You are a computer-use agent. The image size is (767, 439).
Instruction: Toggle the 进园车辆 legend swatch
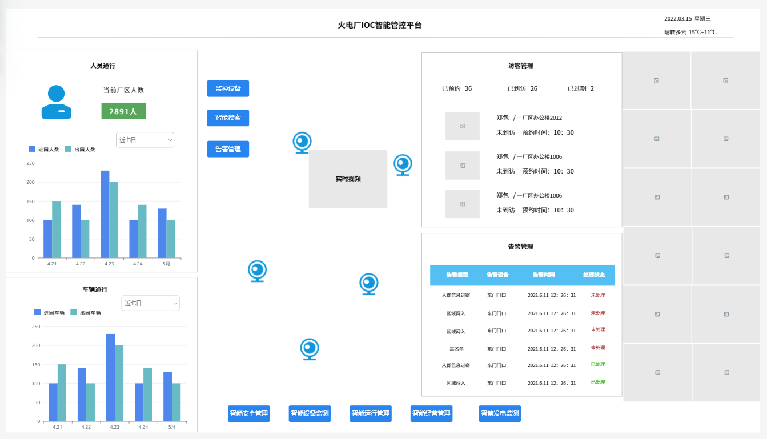pos(38,312)
